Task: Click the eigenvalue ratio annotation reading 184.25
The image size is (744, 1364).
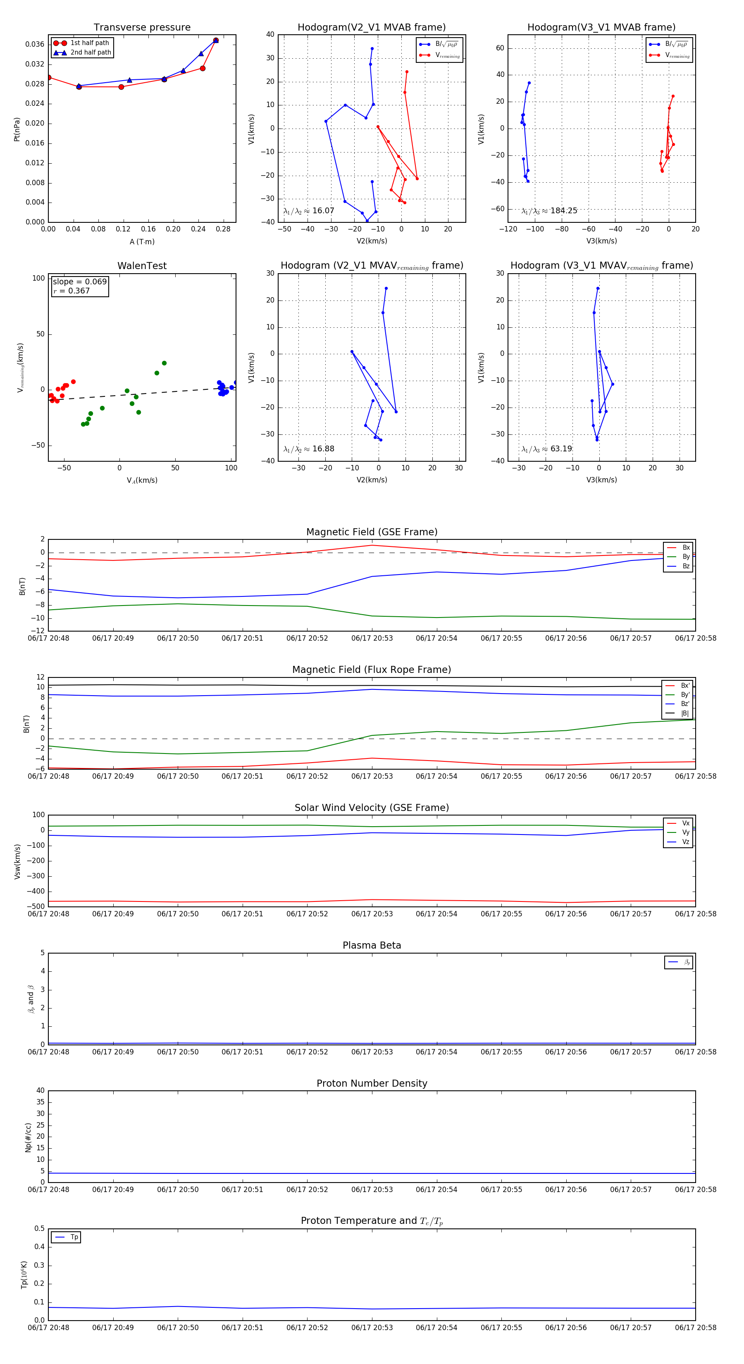Action: click(x=549, y=211)
